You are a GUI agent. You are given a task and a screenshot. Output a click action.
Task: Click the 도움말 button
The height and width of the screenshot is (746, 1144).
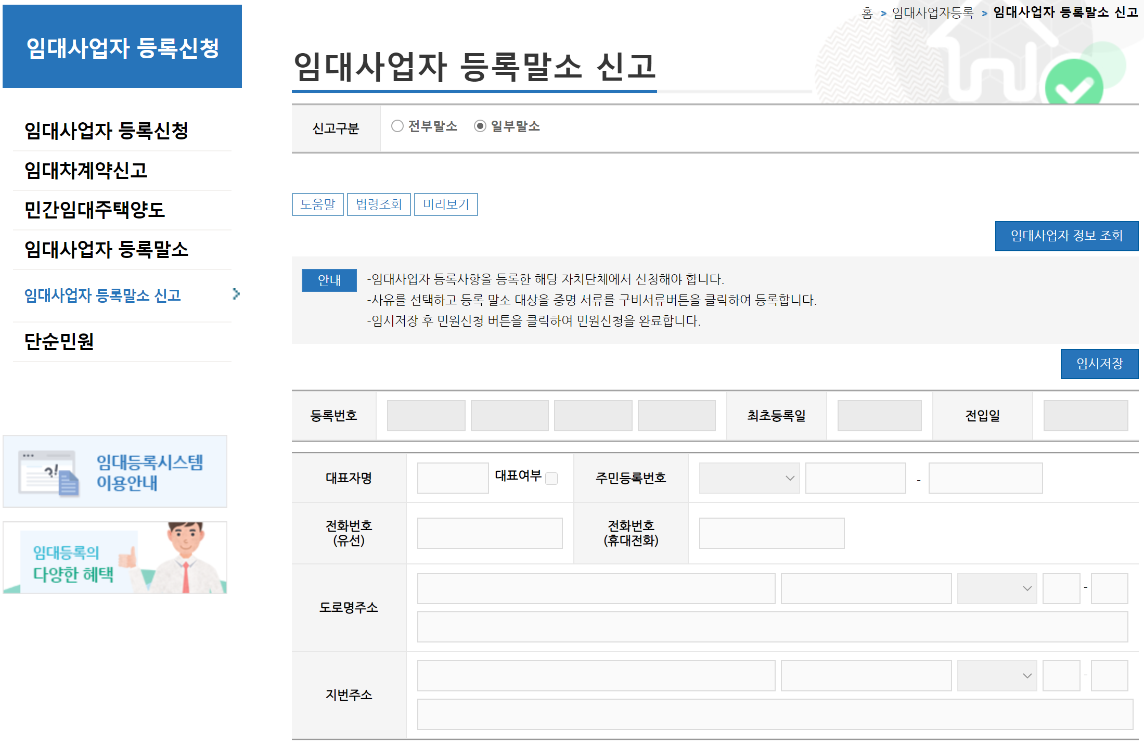[x=318, y=204]
